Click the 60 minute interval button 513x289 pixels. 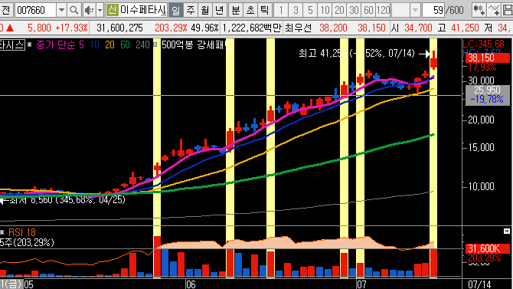[368, 10]
